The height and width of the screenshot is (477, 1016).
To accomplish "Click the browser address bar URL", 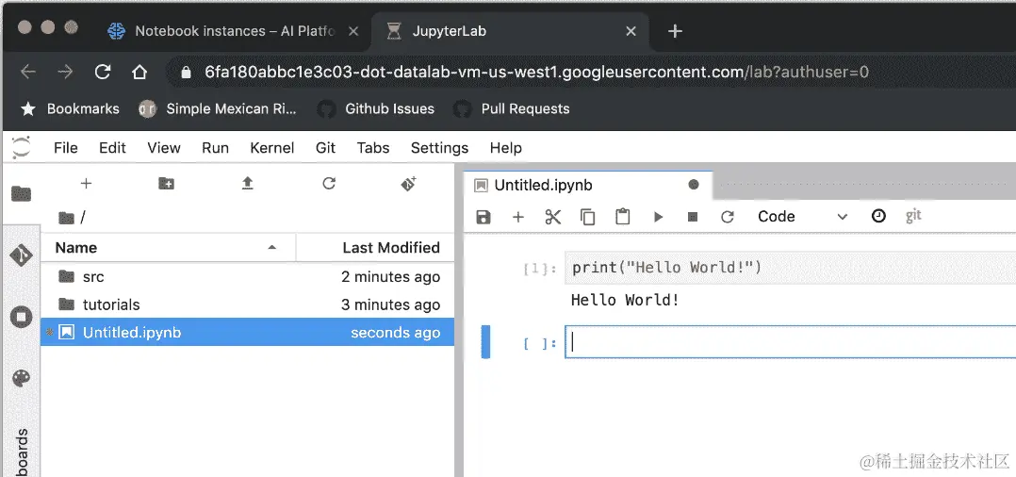I will coord(536,72).
